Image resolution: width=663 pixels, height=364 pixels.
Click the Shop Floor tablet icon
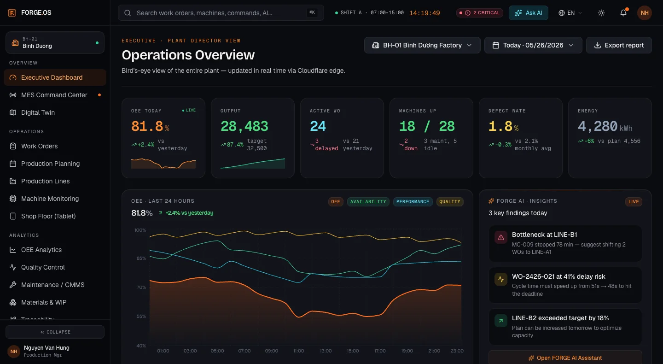point(13,216)
